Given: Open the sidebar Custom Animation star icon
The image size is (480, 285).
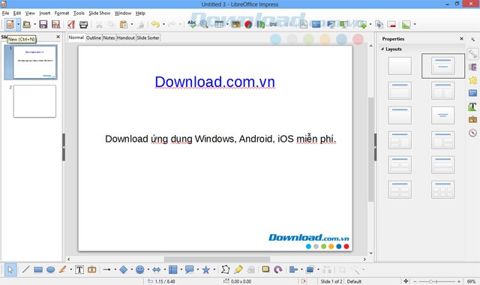Looking at the screenshot, I should coord(472,80).
